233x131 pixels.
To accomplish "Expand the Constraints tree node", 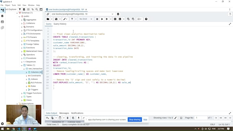I will click(x=26, y=76).
